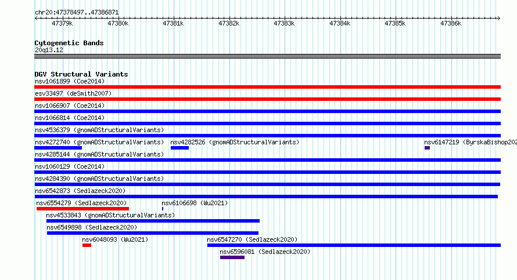
Task: Open variant label nsv4282526 (gnomADStructuralVariants)
Action: 235,142
